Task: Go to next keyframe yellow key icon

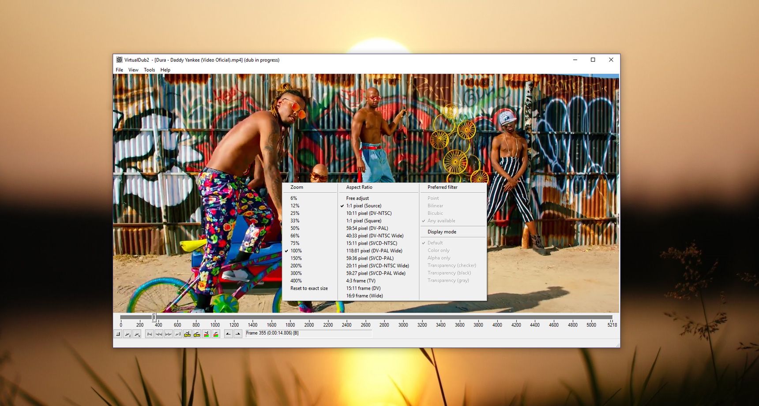Action: tap(197, 334)
